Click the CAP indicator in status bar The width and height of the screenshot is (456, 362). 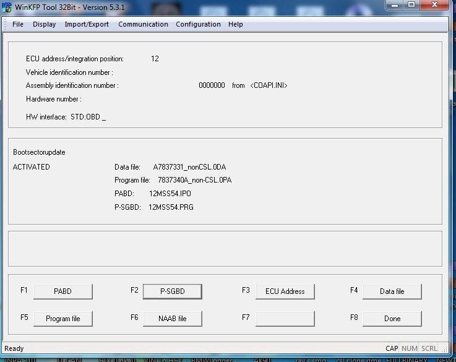click(x=392, y=348)
